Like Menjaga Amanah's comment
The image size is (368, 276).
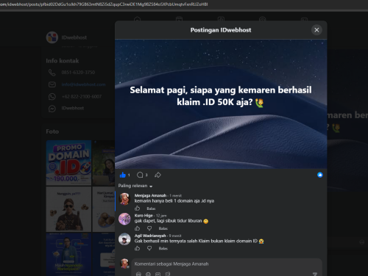(137, 208)
